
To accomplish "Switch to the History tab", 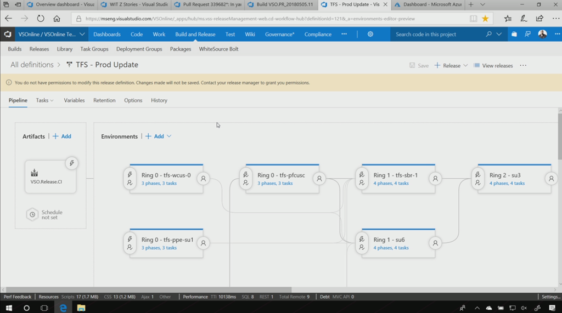I will (x=159, y=100).
